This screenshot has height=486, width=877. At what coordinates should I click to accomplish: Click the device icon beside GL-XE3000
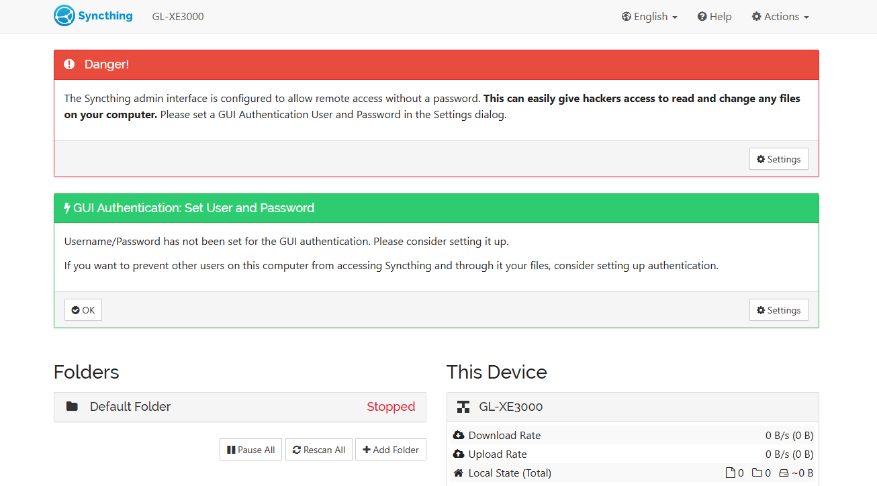[463, 407]
